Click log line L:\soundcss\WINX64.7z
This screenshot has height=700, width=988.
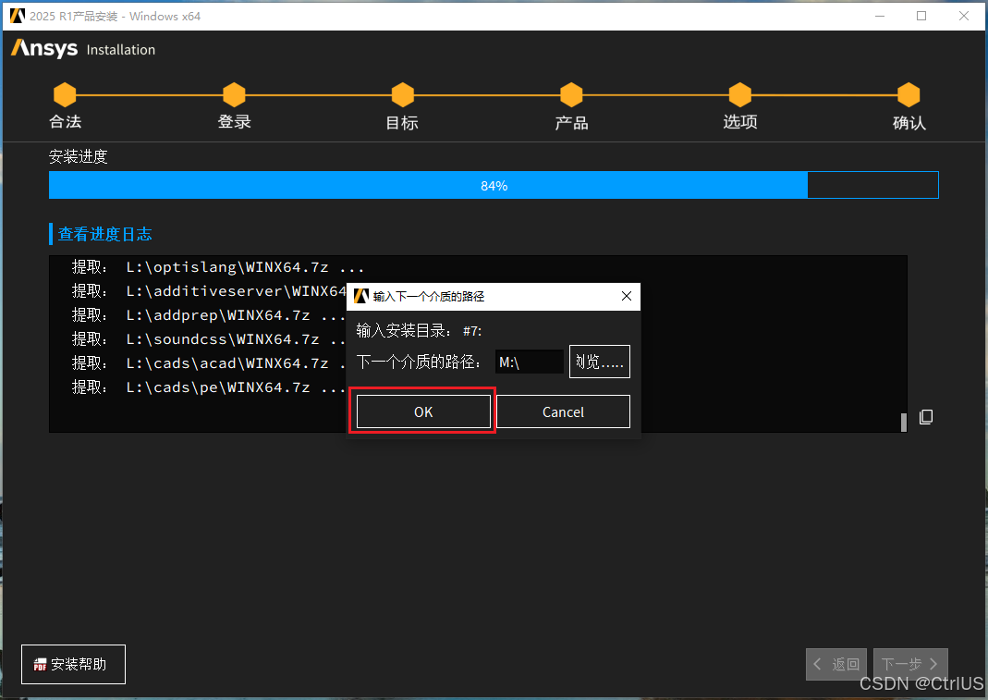pyautogui.click(x=209, y=339)
